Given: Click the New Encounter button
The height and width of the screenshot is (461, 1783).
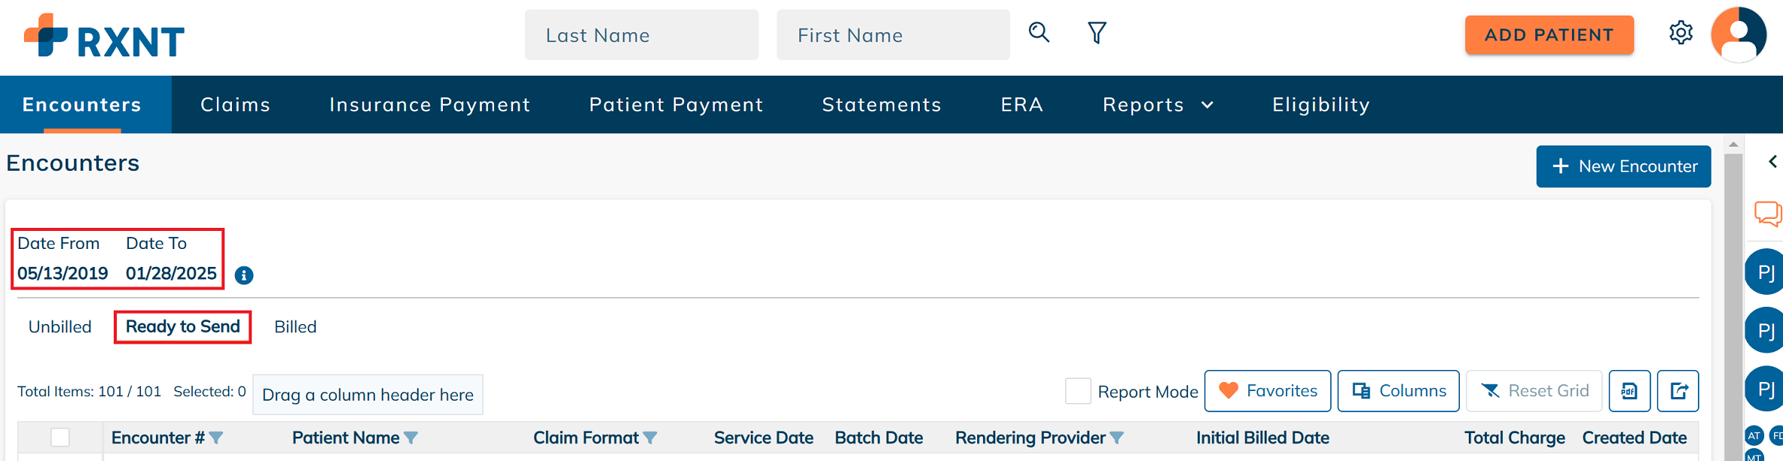Looking at the screenshot, I should pos(1623,166).
